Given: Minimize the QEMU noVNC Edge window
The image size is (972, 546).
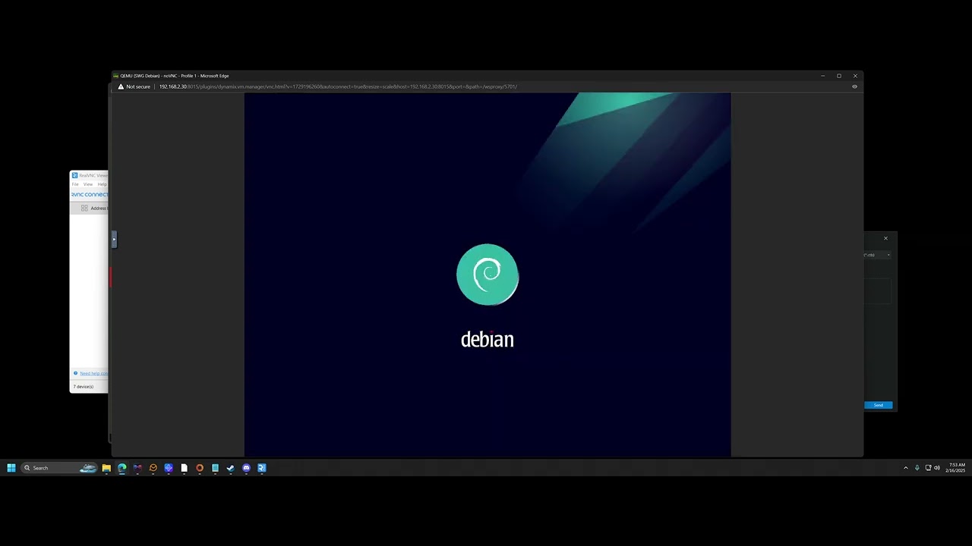Looking at the screenshot, I should [823, 76].
